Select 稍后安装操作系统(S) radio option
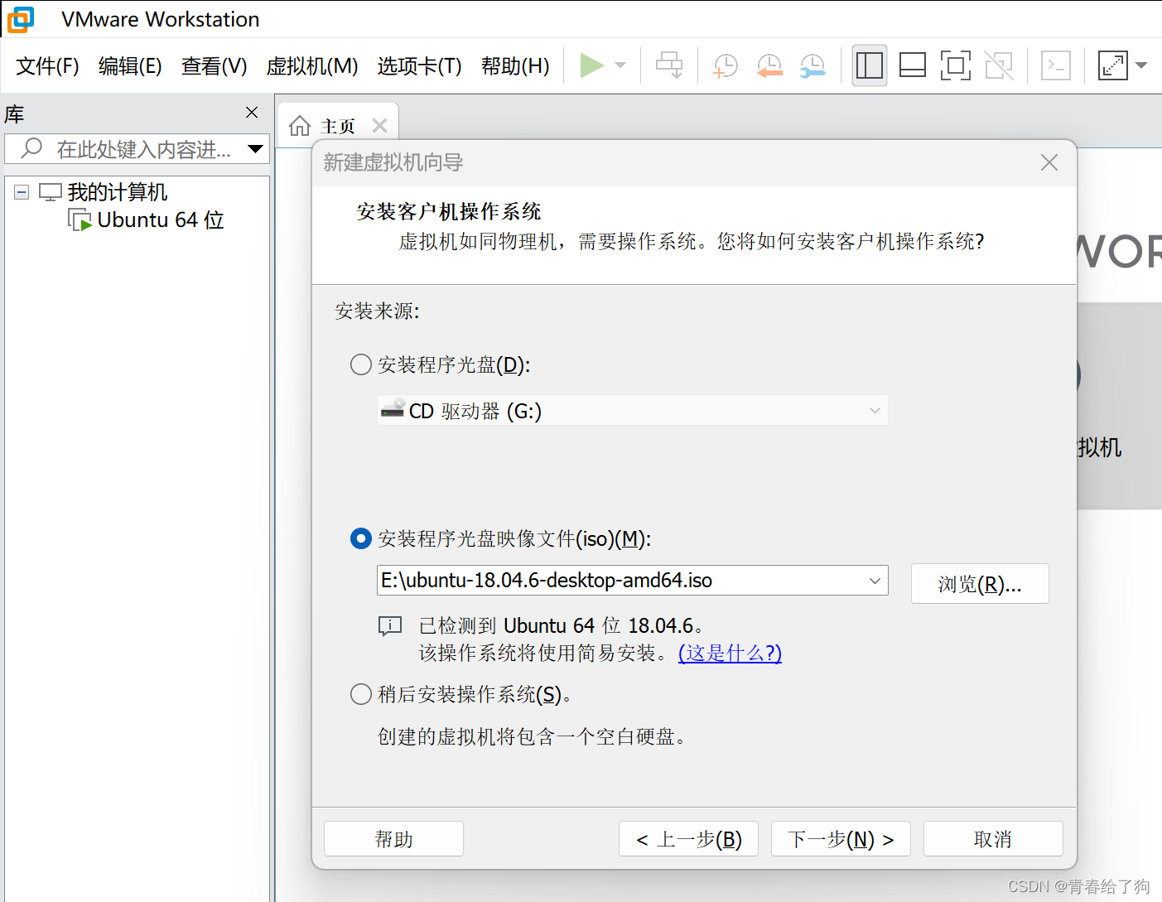This screenshot has width=1162, height=902. (360, 694)
